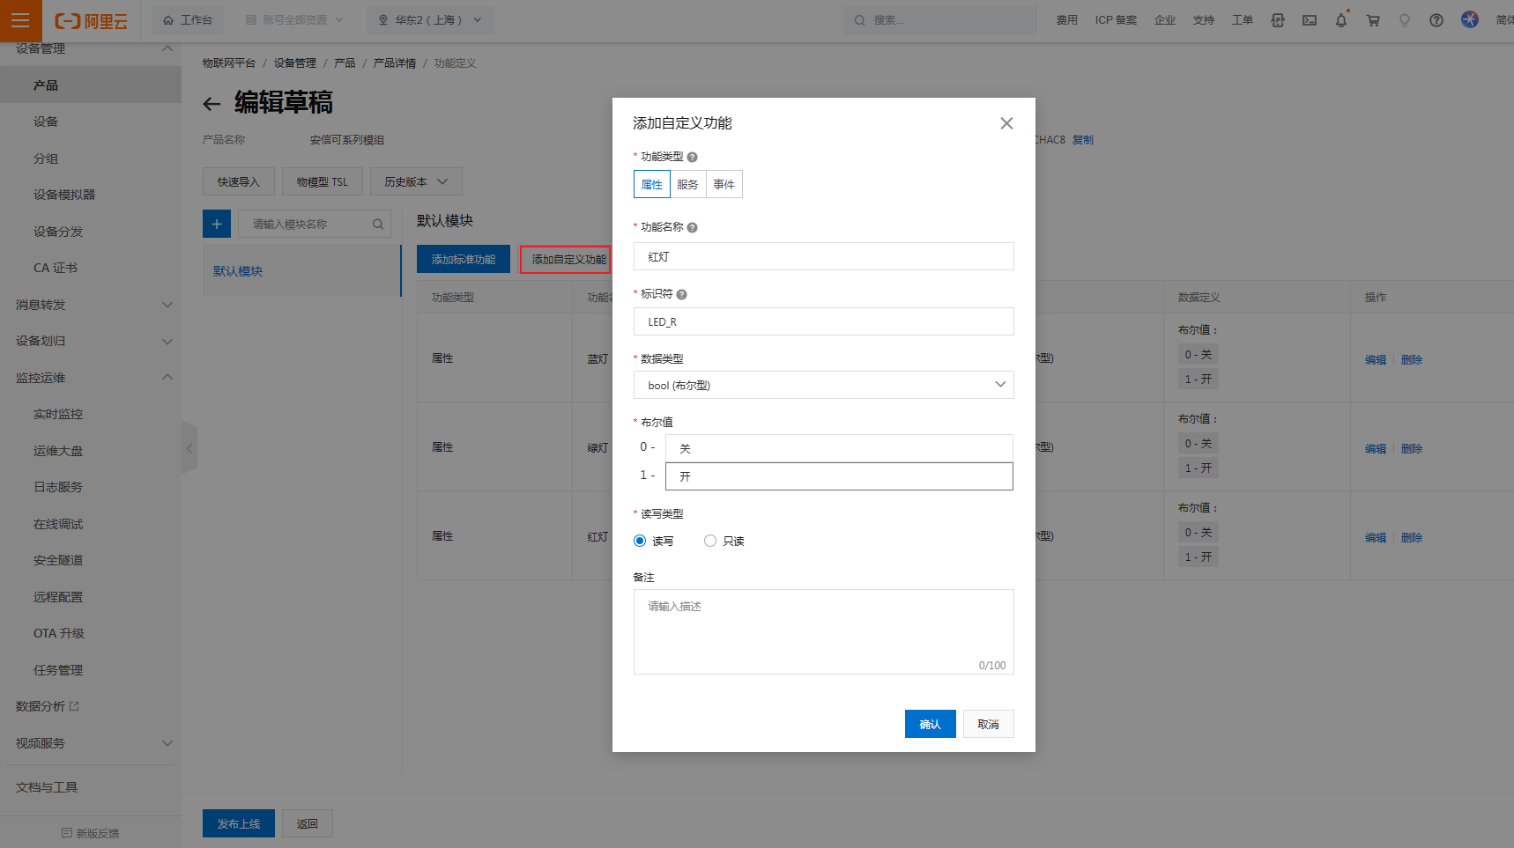Click the region location pin icon
The width and height of the screenshot is (1514, 848).
point(383,19)
